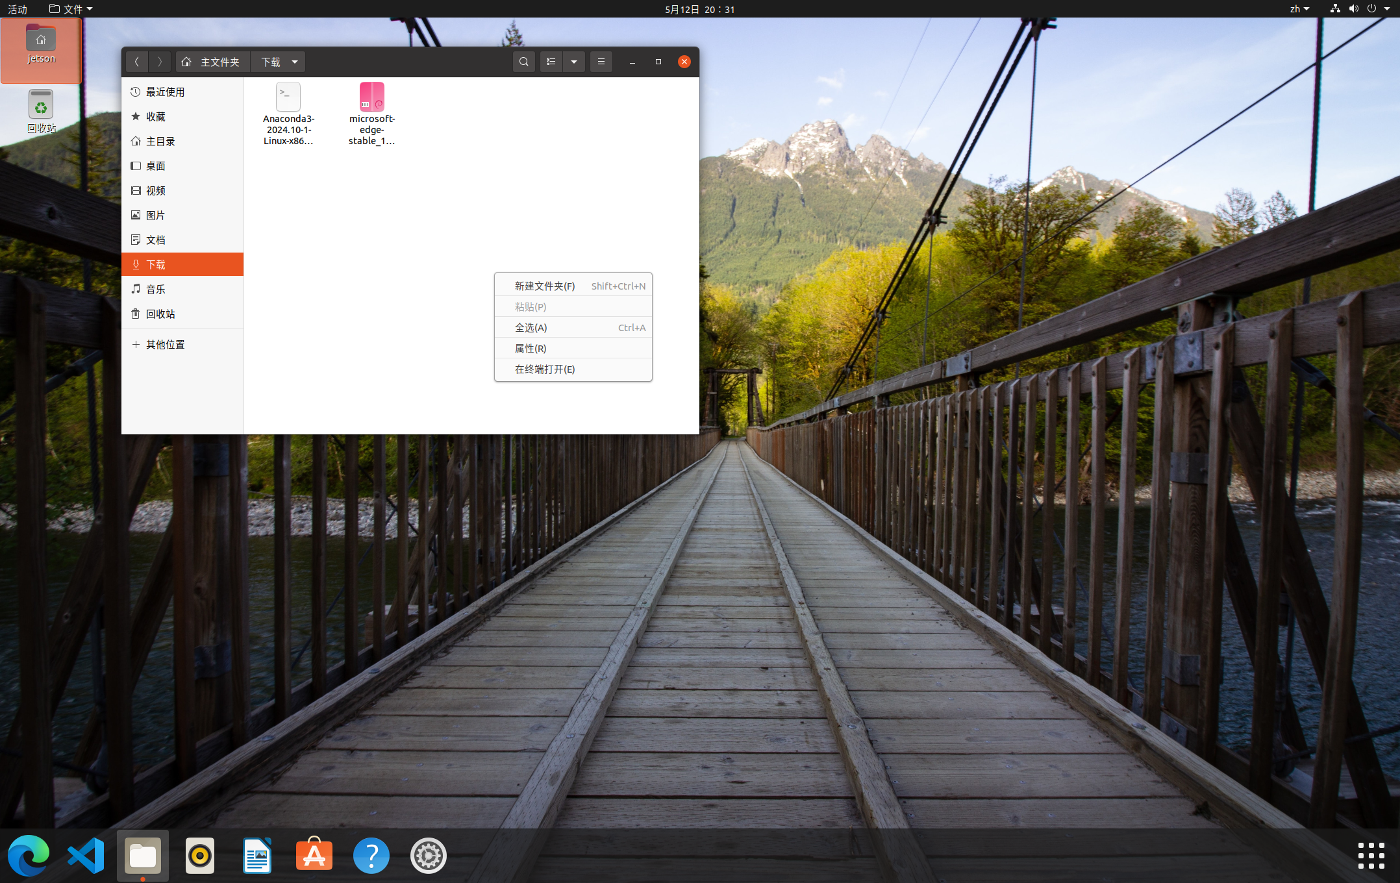The width and height of the screenshot is (1400, 883).
Task: Select the microsoft-edge-stable deb package
Action: click(x=372, y=114)
